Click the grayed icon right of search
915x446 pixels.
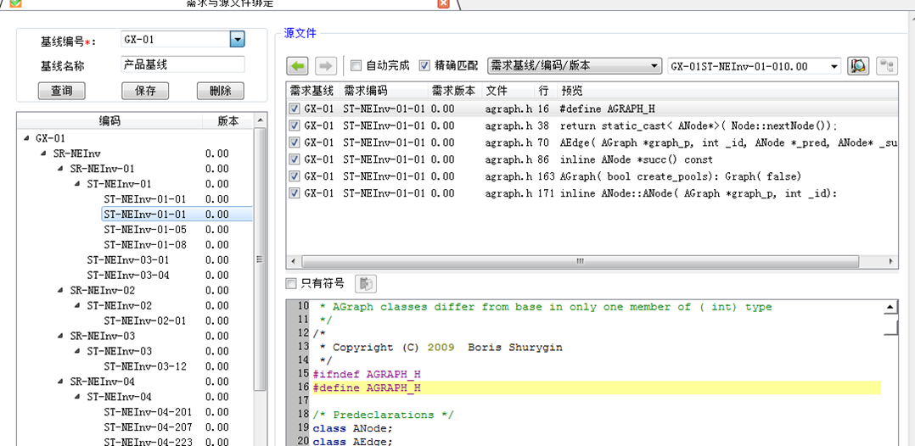887,65
